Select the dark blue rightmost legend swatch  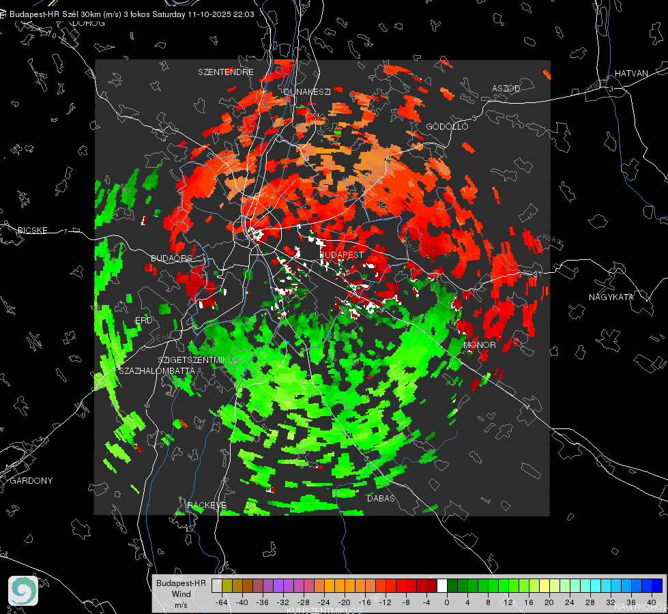pos(658,585)
